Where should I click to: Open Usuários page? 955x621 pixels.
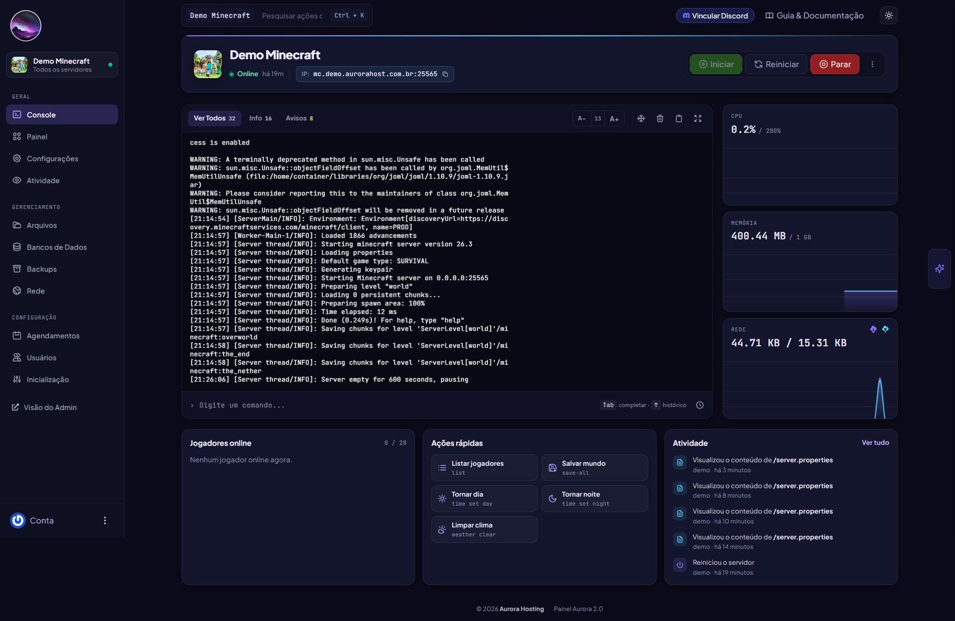62,357
